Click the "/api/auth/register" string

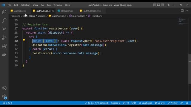[x=110, y=41]
